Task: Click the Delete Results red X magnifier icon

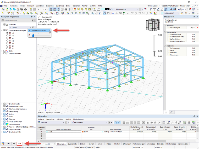Action: click(190, 9)
